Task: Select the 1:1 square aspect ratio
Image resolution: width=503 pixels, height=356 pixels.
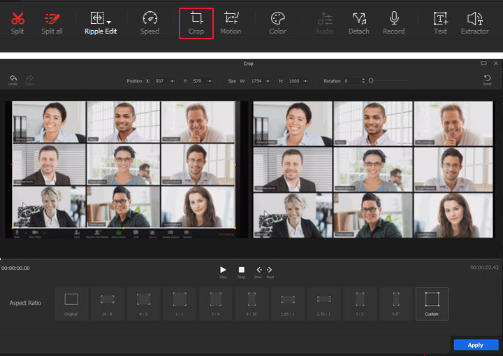Action: click(x=180, y=303)
